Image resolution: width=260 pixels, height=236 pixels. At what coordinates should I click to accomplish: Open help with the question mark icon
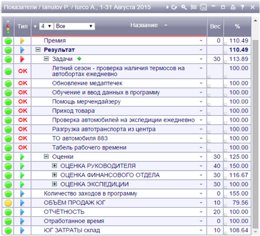[242, 7]
